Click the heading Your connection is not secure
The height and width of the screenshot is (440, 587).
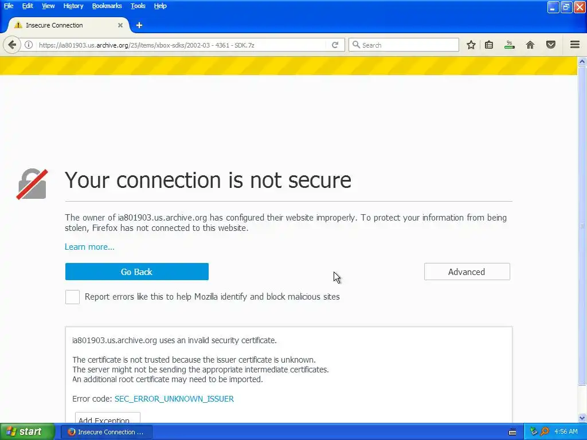tap(208, 180)
